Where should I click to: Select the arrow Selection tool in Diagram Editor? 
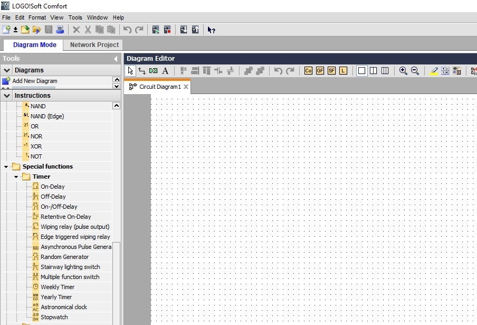click(130, 71)
